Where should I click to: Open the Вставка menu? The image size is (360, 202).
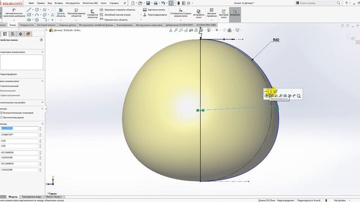click(x=58, y=3)
